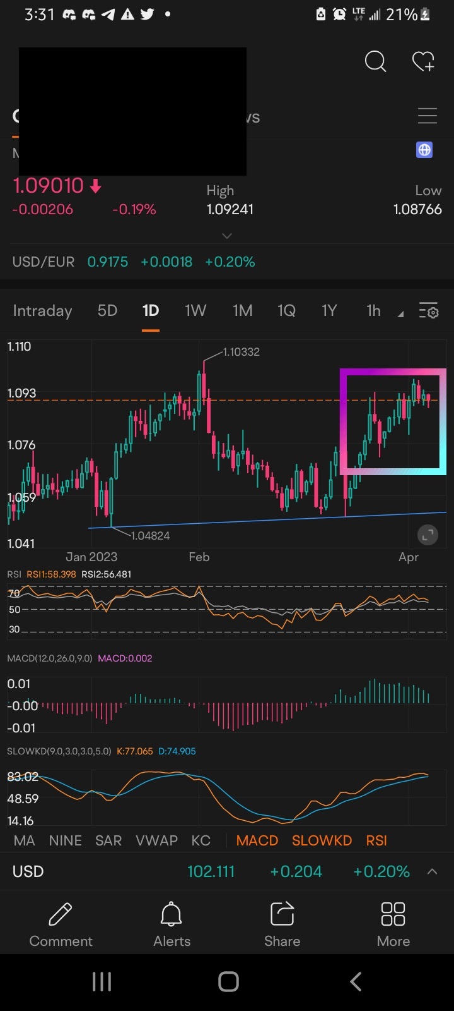The image size is (454, 1011).
Task: Add to watchlist with heart icon
Action: coord(423,62)
